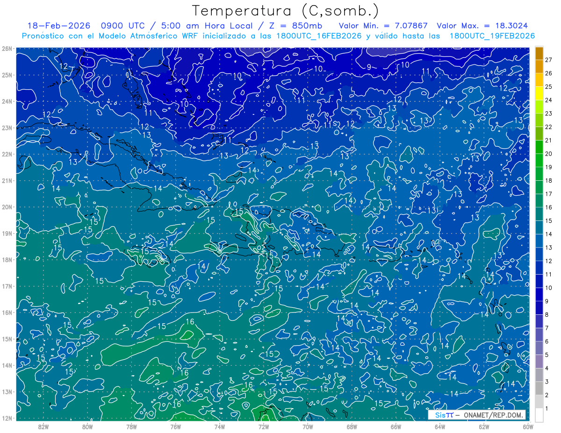Click the yellow color swatch between 24 and 25
Screen dimensions: 561x433
pos(539,93)
